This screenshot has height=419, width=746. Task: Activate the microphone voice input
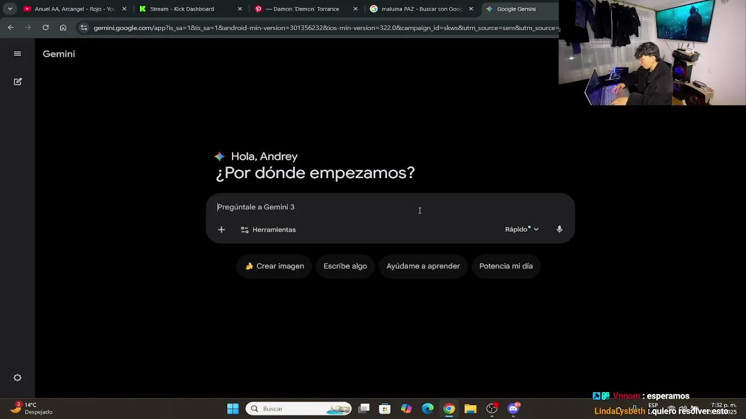pos(559,229)
